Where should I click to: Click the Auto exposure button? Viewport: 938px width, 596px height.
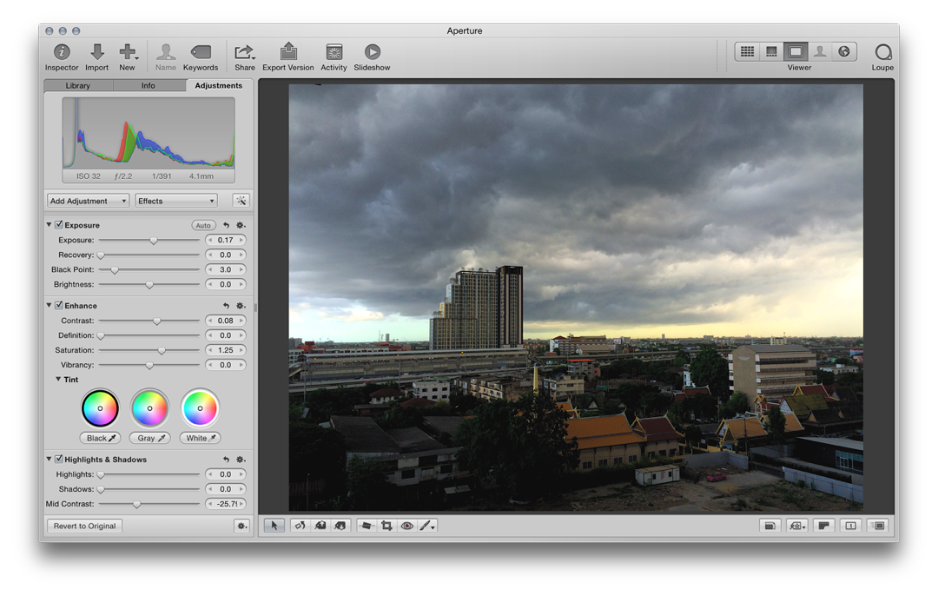pyautogui.click(x=203, y=225)
